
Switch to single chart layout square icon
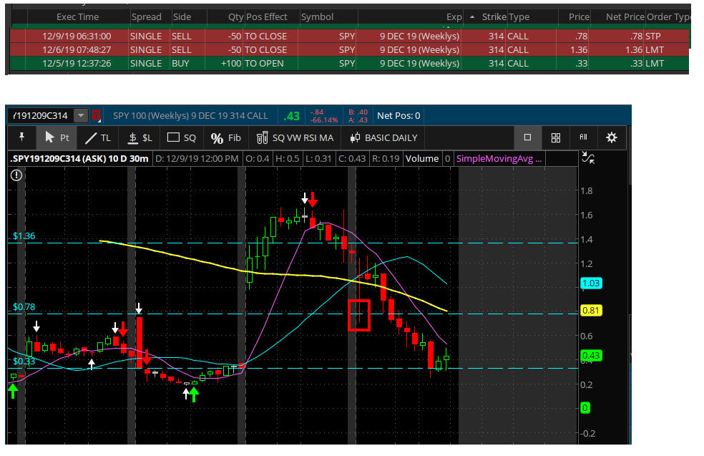pos(527,137)
